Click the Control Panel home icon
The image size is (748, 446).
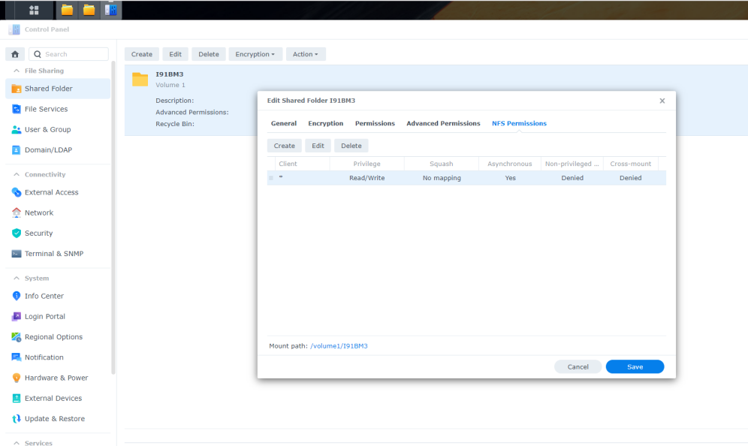tap(15, 54)
